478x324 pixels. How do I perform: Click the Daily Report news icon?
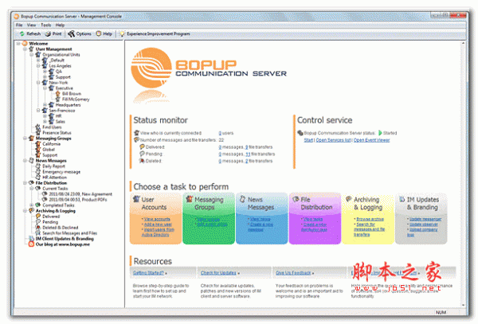pyautogui.click(x=38, y=166)
